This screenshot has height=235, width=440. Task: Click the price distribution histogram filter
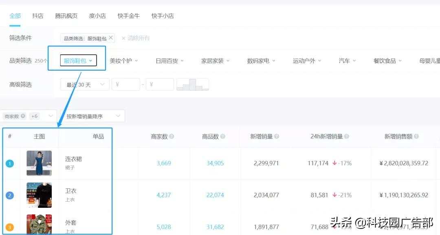click(192, 84)
